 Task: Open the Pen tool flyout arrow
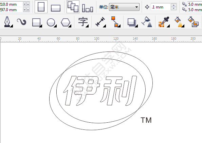[x=12, y=26]
